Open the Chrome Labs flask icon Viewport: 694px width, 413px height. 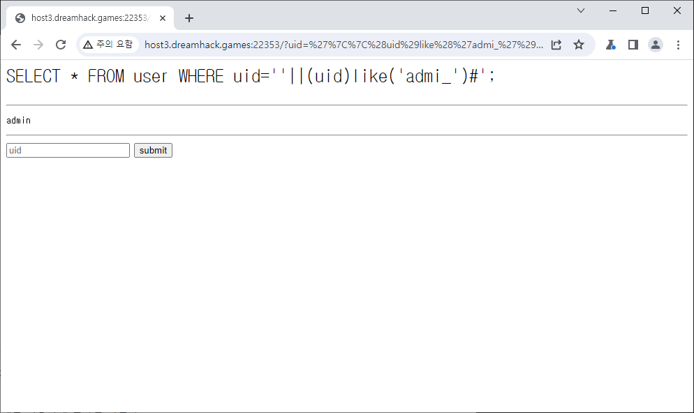(x=611, y=45)
